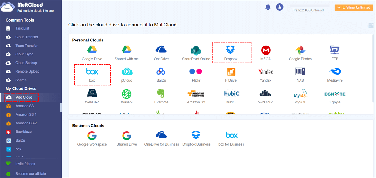Viewport: 376px width, 178px height.
Task: Open user account avatar menu
Action: click(x=279, y=7)
